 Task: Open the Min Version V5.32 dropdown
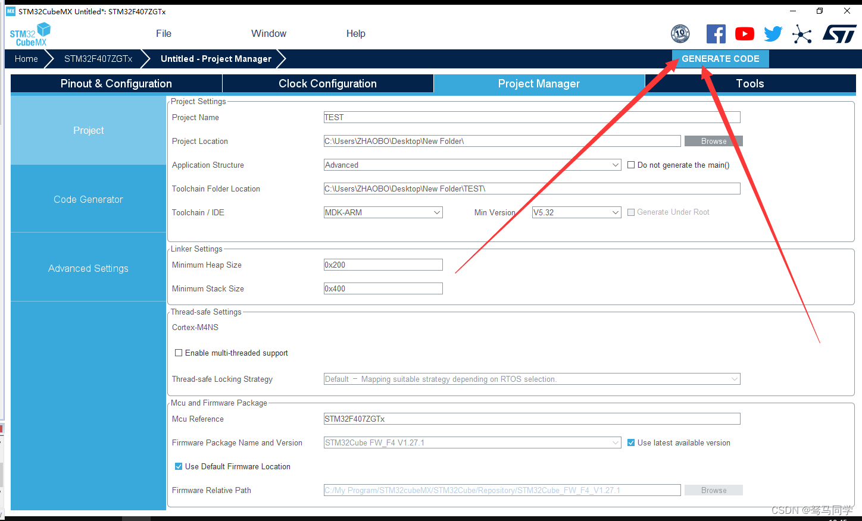click(577, 212)
